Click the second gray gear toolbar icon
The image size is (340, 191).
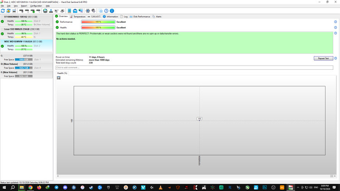(x=93, y=11)
